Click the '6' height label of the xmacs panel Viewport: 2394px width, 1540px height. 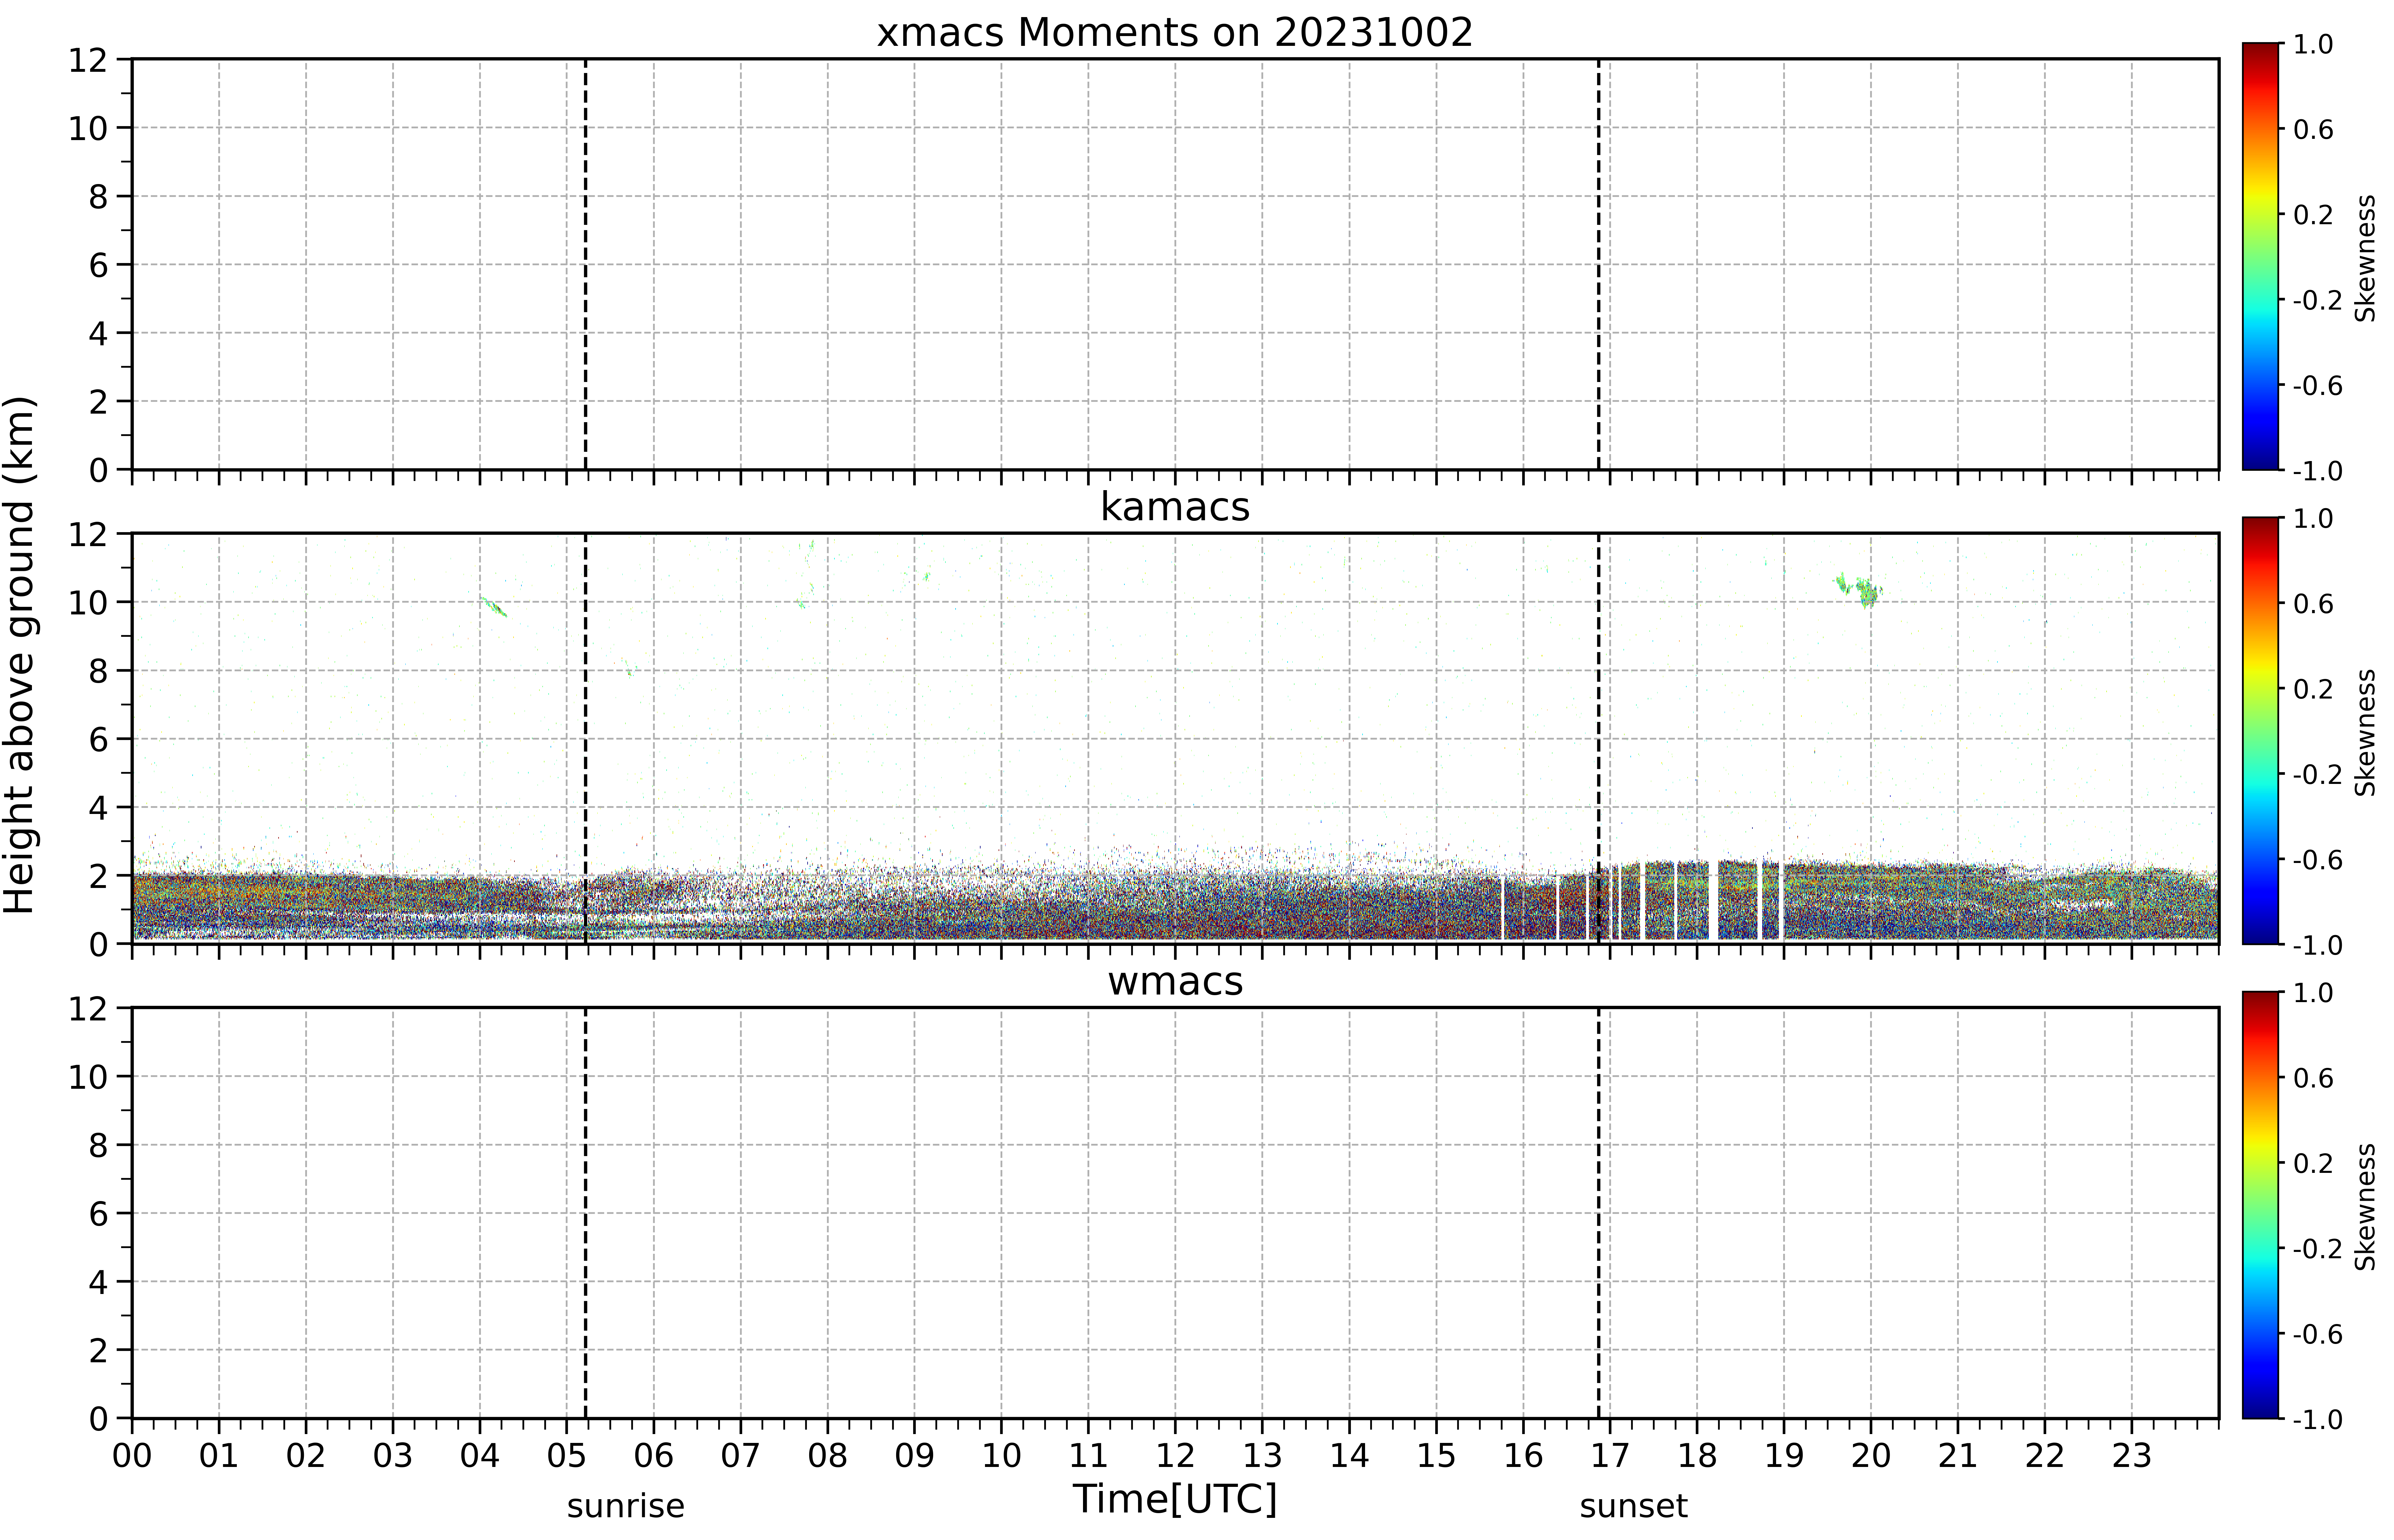(98, 265)
